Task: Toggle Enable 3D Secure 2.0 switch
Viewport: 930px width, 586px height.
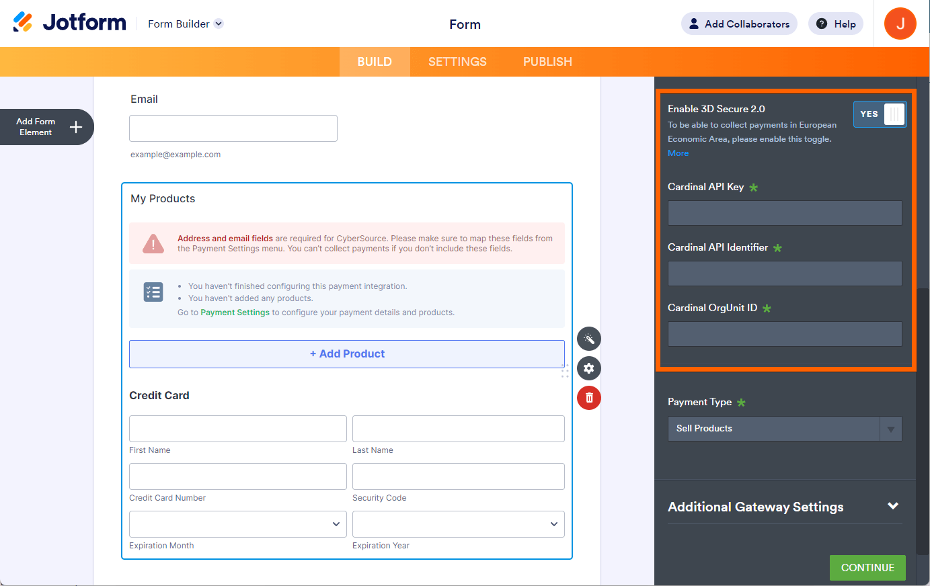Action: click(880, 114)
